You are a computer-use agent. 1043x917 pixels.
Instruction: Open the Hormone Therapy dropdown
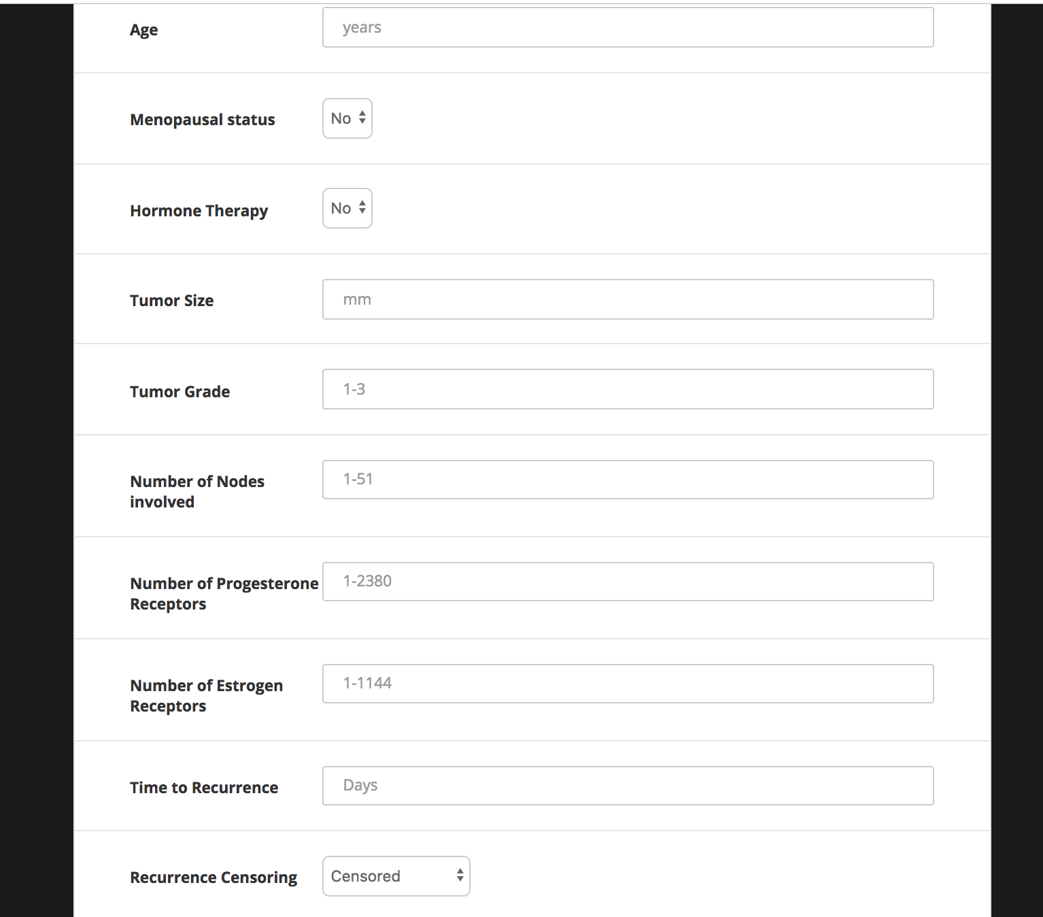(347, 208)
